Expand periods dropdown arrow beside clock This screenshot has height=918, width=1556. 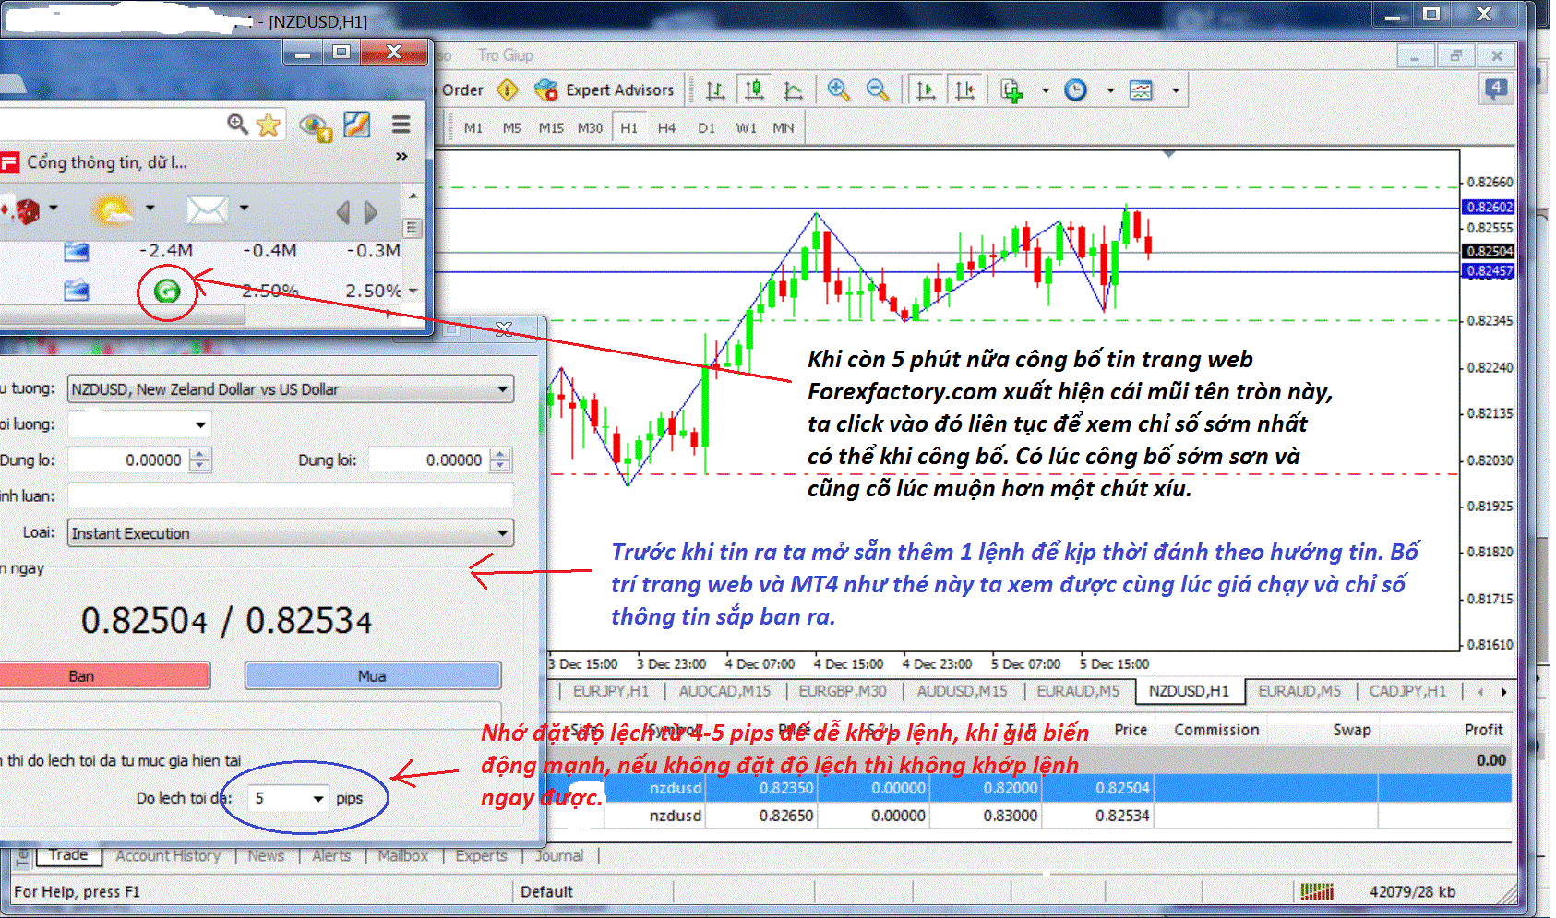1110,90
